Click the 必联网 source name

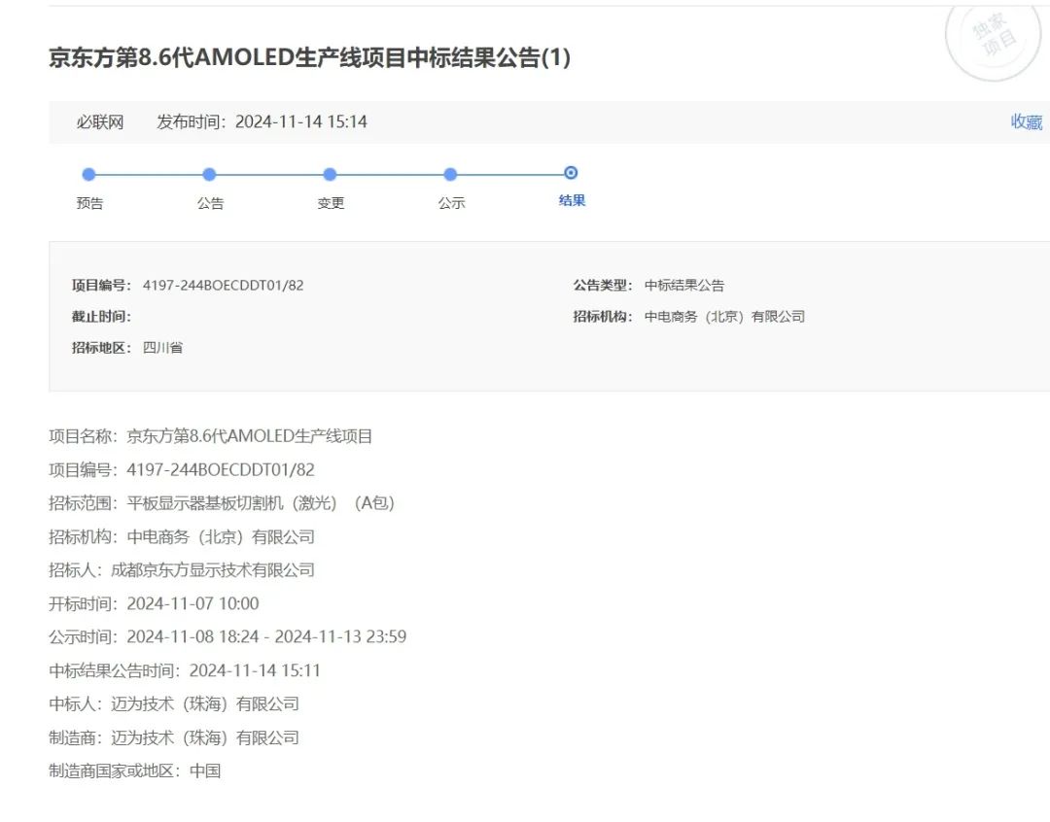(100, 121)
